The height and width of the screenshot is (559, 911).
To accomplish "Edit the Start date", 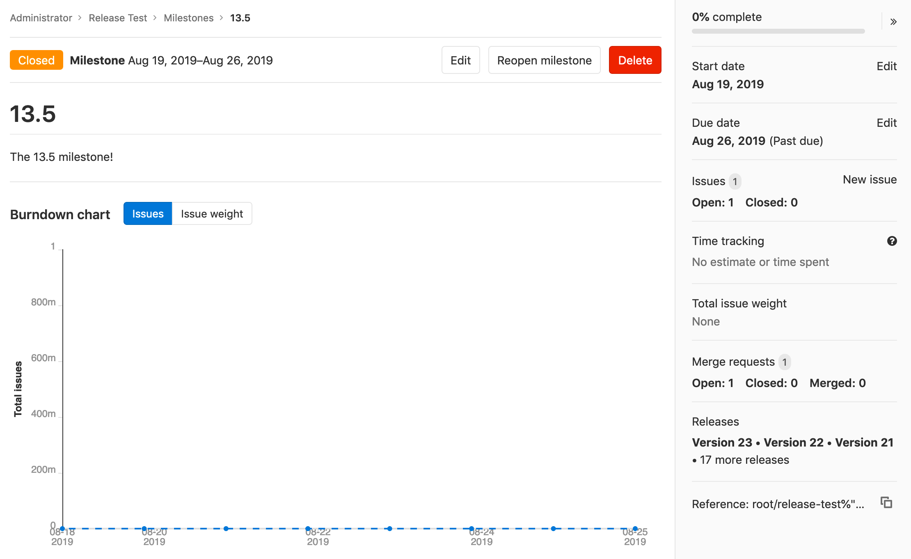I will pyautogui.click(x=886, y=66).
